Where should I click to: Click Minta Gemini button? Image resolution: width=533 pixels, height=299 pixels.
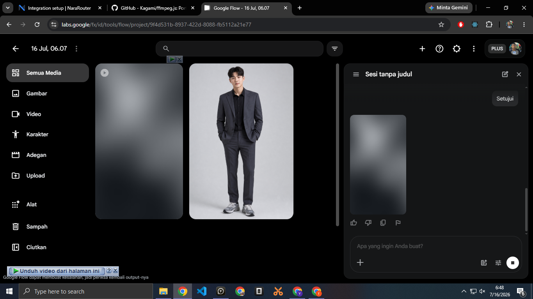click(x=449, y=8)
